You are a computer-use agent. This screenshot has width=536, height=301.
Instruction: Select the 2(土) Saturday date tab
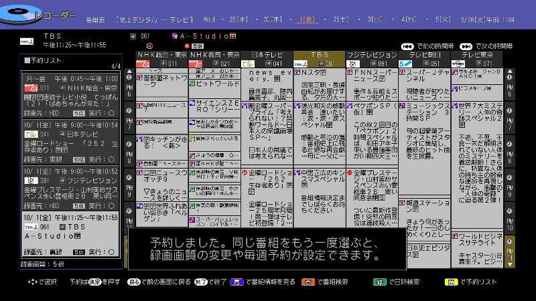[x=342, y=20]
